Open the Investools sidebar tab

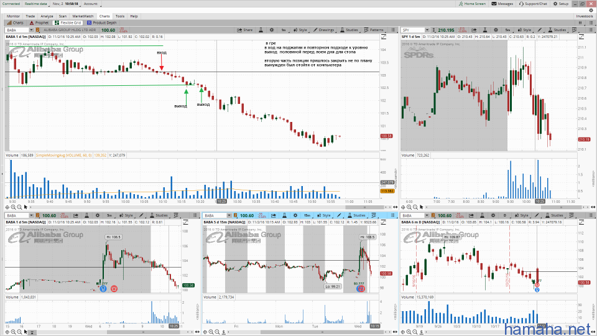point(585,16)
